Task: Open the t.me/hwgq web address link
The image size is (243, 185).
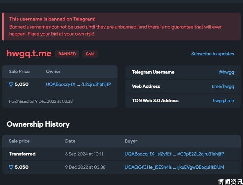Action: 223,86
